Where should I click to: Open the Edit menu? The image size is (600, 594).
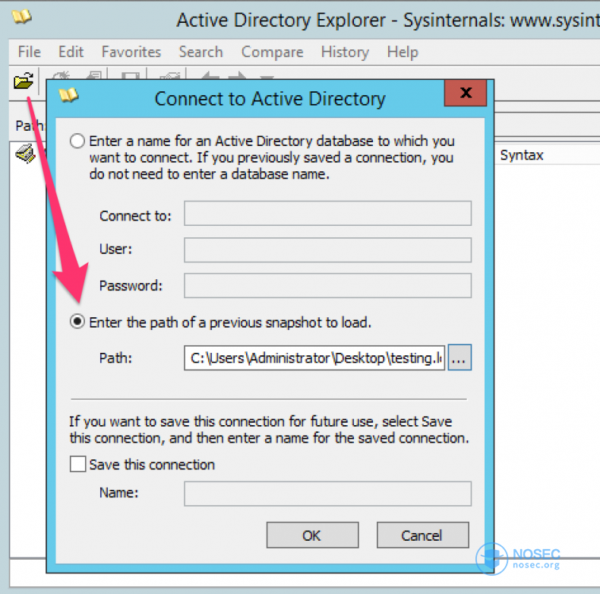71,52
